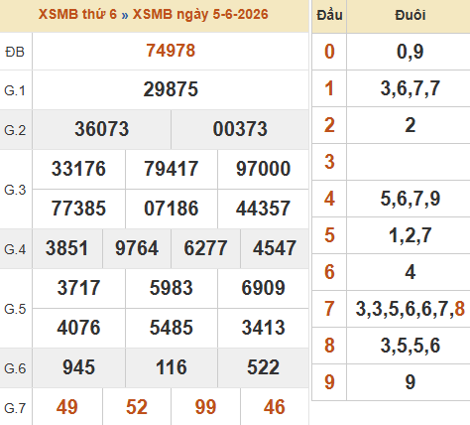Click the Đầu column header

[x=329, y=15]
